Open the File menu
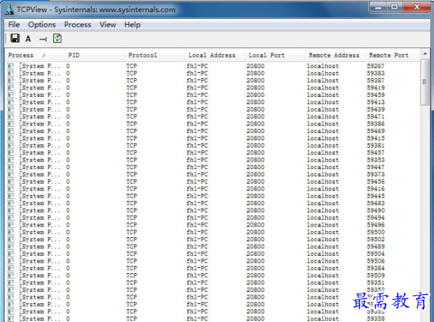 [14, 25]
